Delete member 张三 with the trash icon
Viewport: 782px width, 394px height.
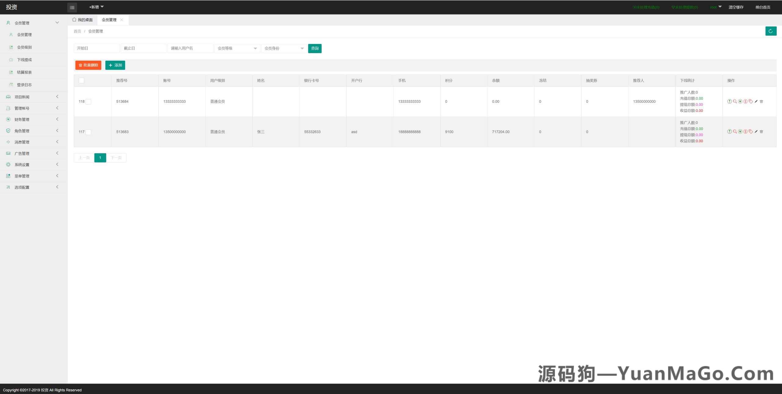tap(762, 132)
